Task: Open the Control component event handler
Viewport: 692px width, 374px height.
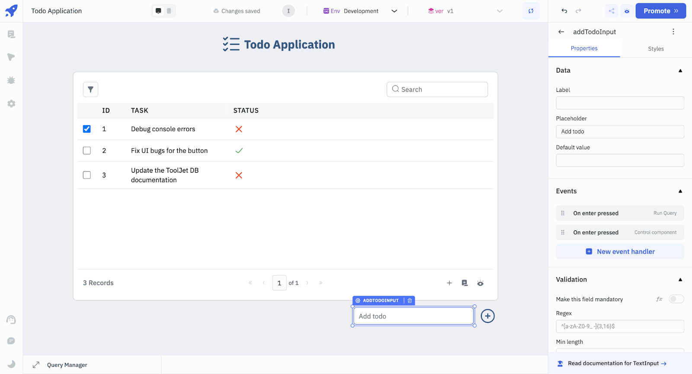Action: (620, 232)
